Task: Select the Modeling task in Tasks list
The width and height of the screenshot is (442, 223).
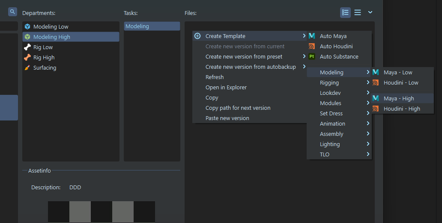Action: 152,26
